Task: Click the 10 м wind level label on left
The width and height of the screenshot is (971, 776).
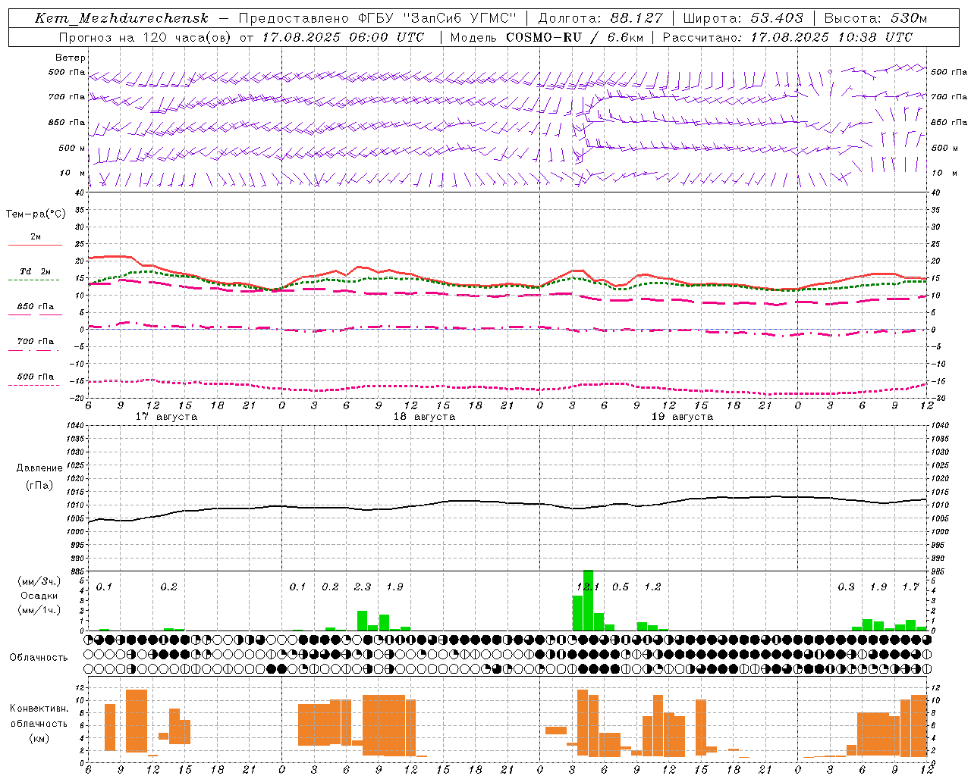Action: coord(73,174)
